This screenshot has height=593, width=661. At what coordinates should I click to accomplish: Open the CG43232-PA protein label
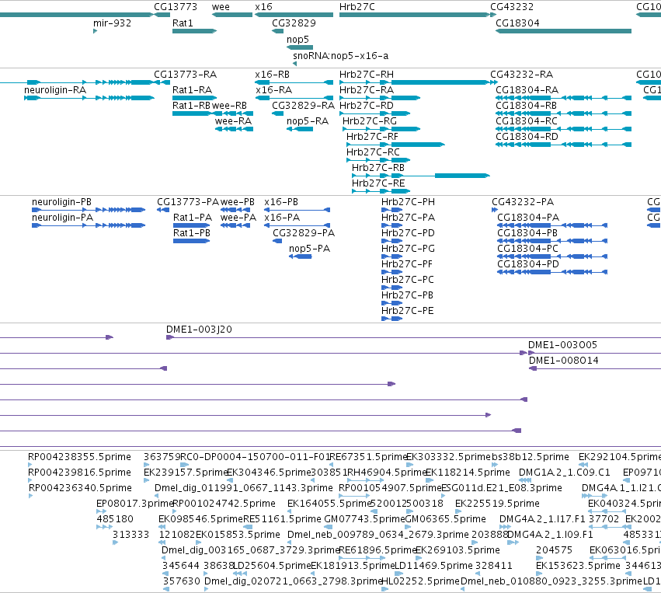(523, 202)
